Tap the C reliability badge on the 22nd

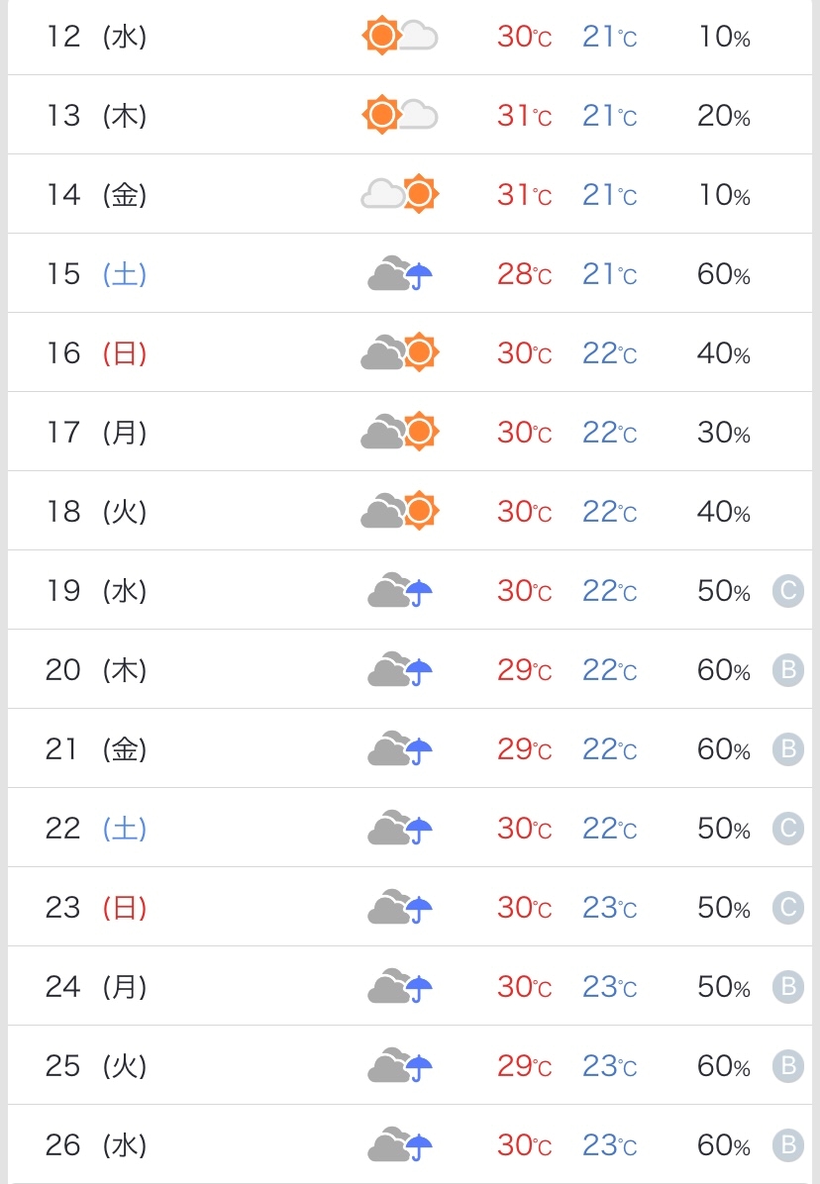(x=788, y=829)
